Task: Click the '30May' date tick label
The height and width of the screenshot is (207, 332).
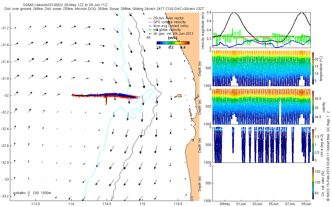Action: pos(225,204)
